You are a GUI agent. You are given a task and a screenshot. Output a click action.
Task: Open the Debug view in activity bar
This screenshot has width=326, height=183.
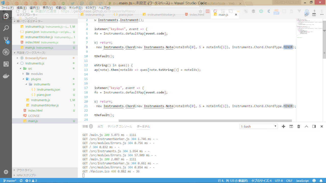(x=6, y=52)
